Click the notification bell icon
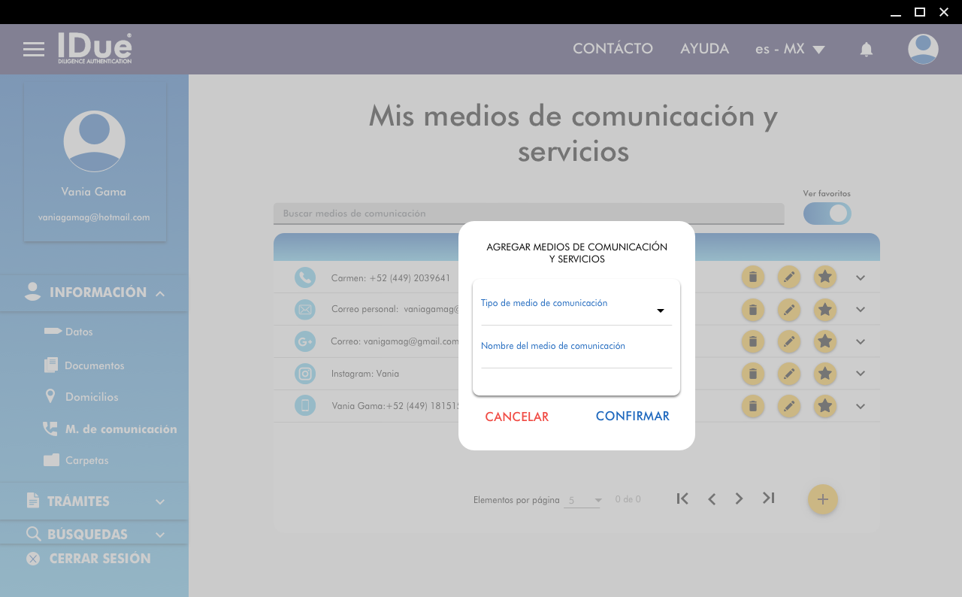 (x=867, y=50)
